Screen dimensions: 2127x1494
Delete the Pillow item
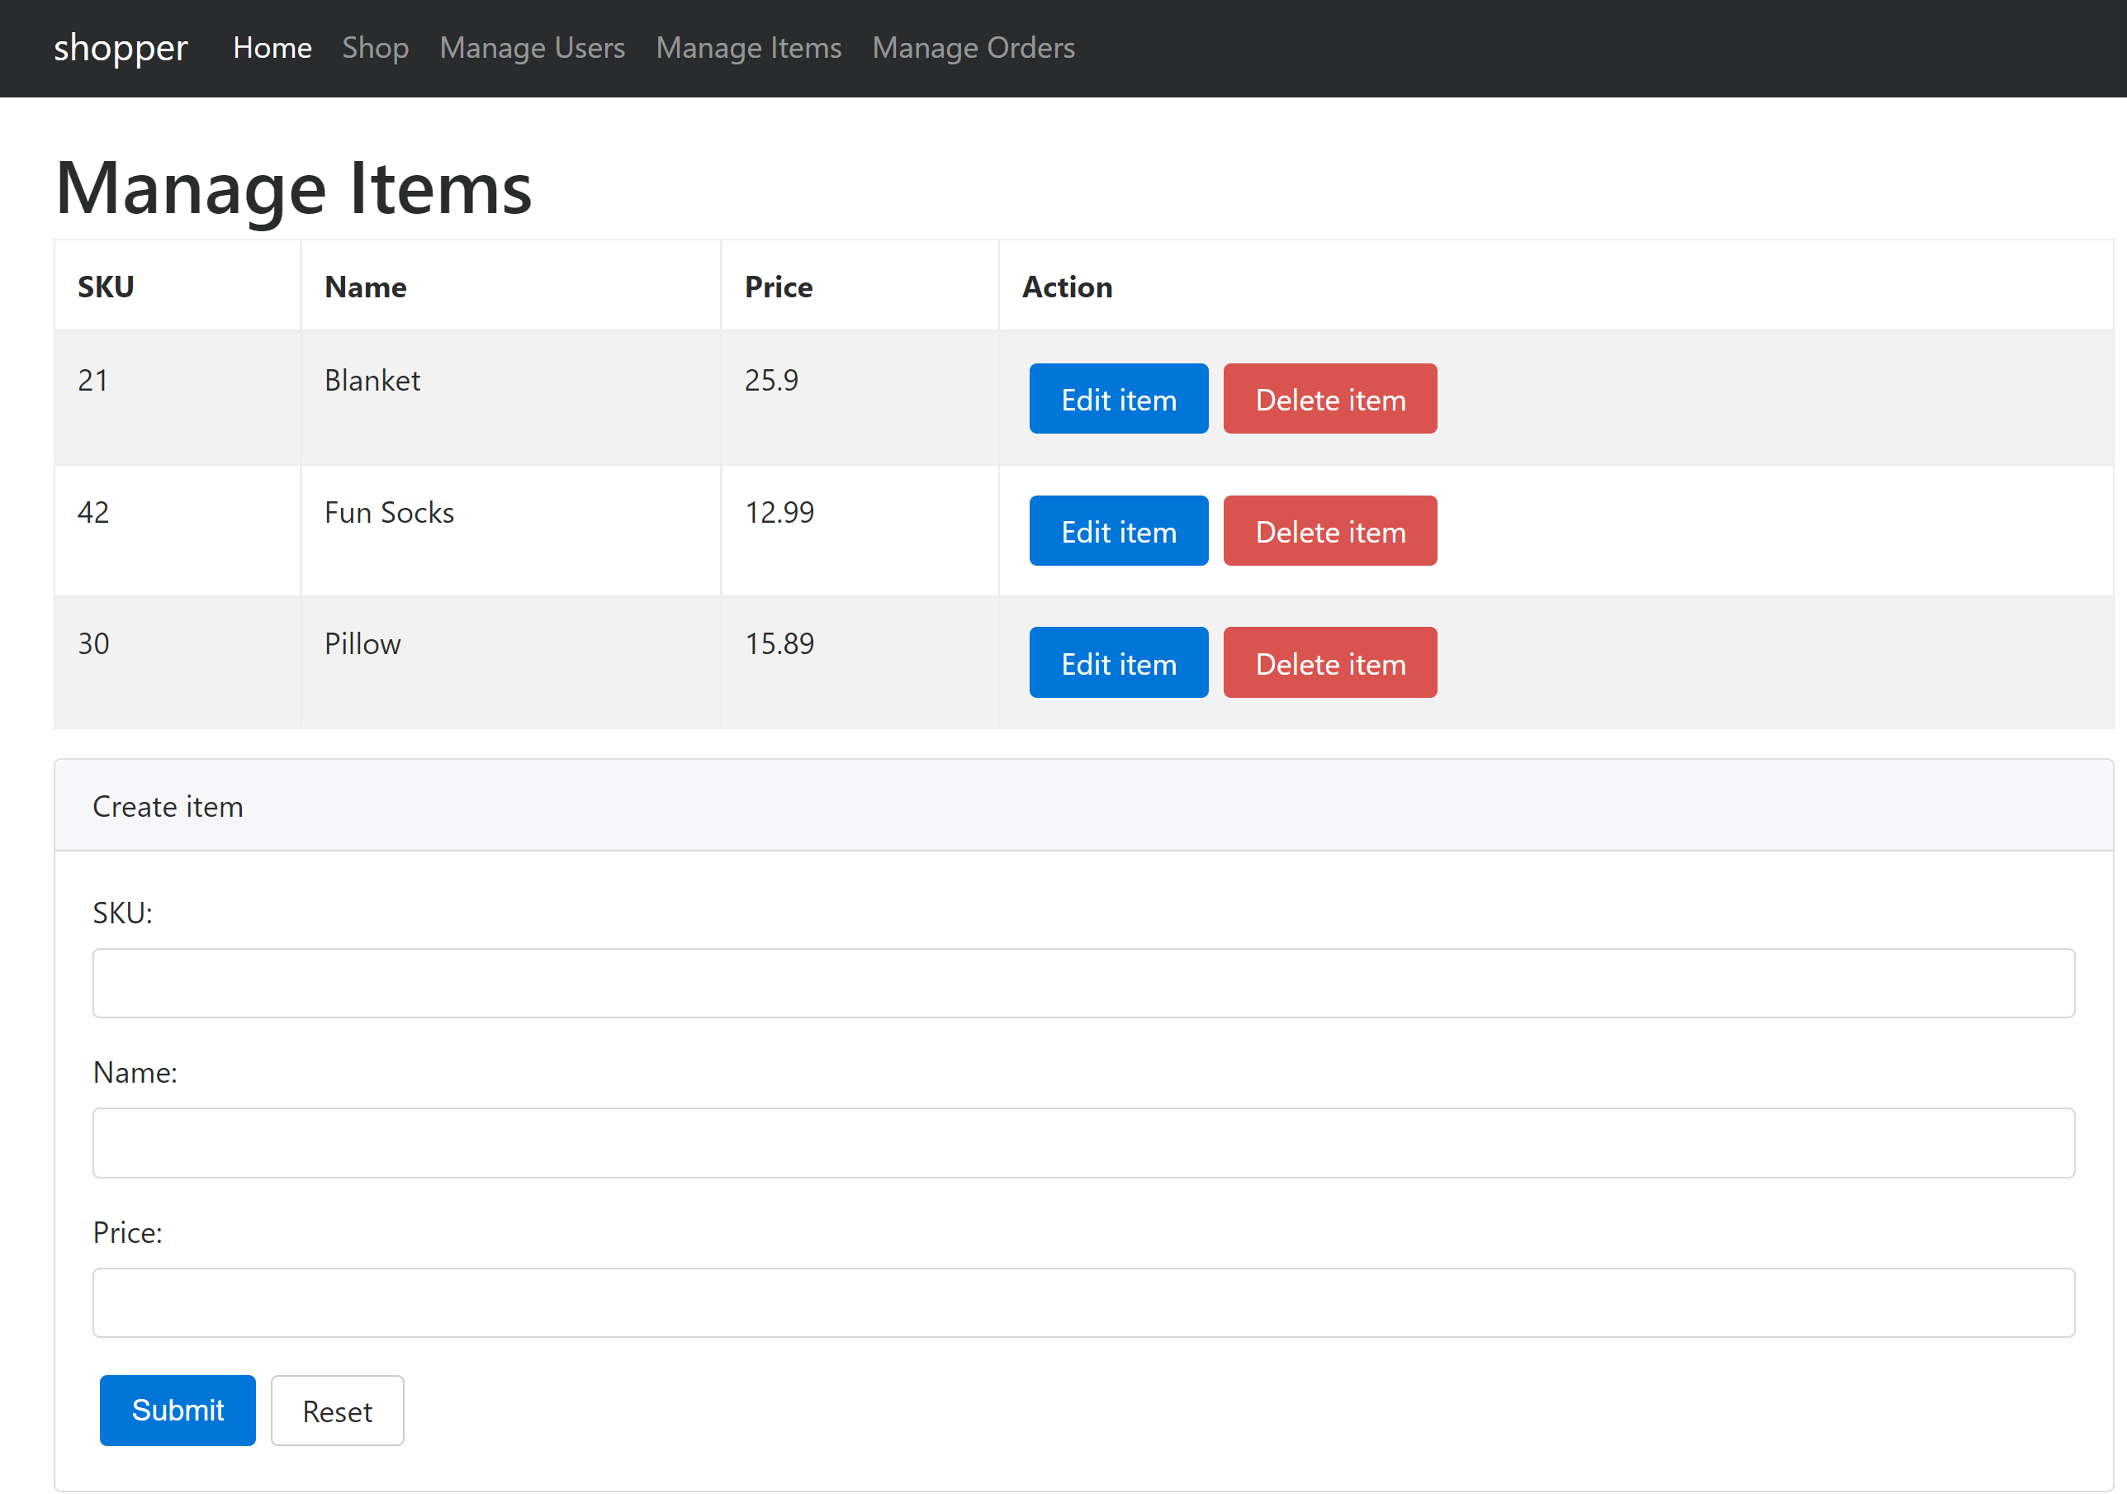point(1330,662)
